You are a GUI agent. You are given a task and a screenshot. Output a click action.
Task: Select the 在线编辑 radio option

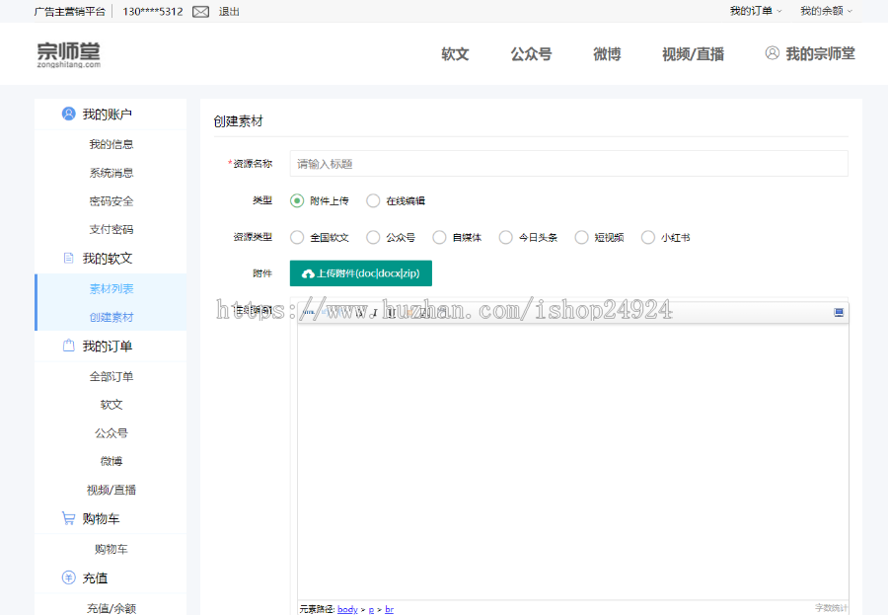(373, 199)
